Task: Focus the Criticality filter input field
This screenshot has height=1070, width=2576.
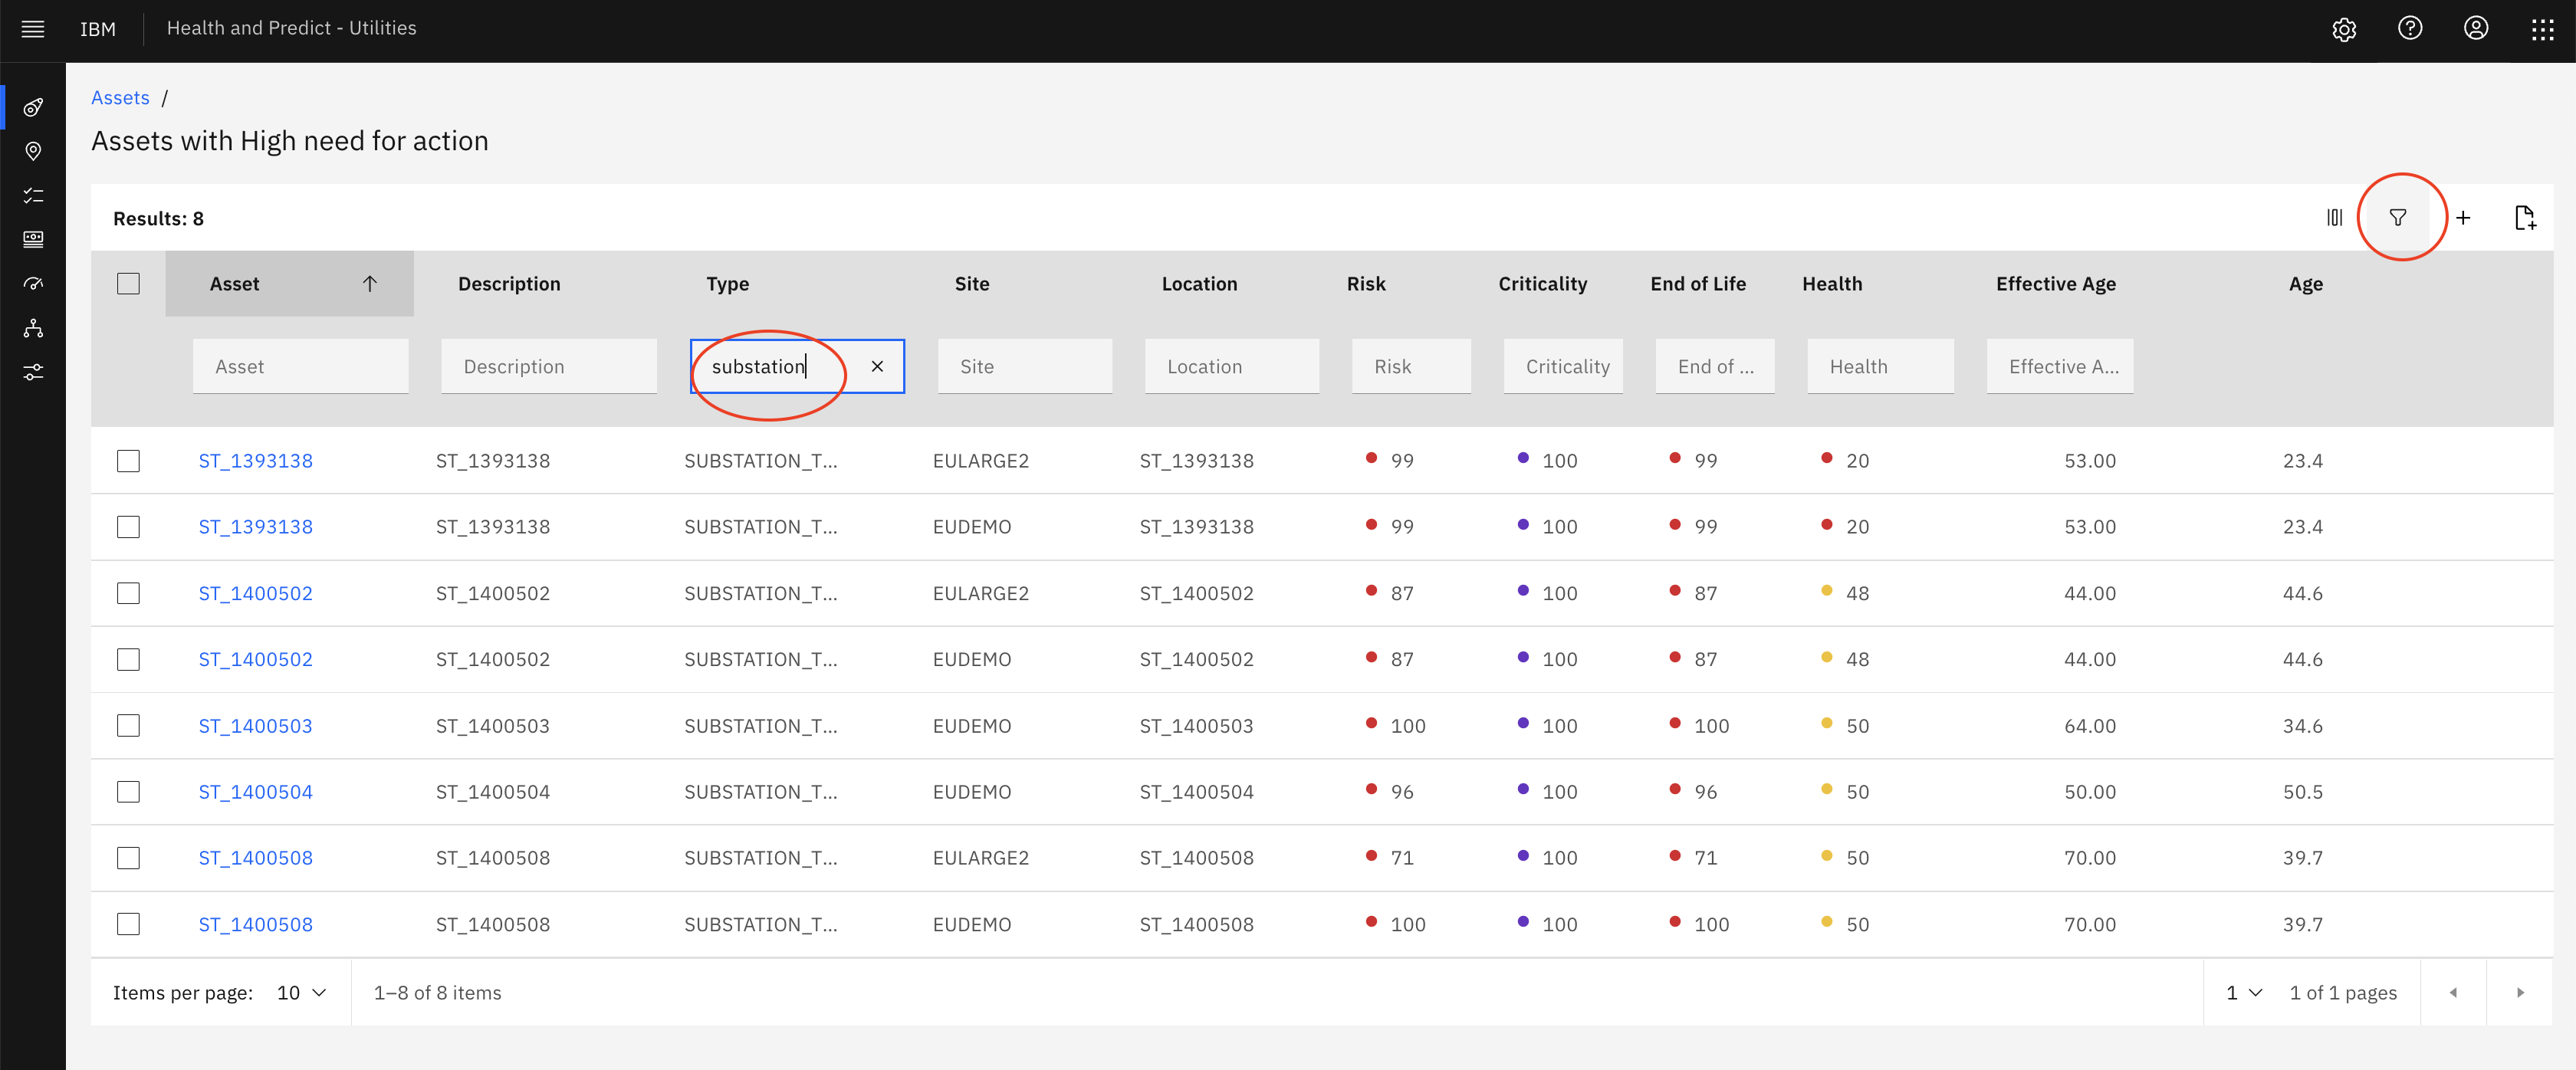Action: tap(1563, 366)
